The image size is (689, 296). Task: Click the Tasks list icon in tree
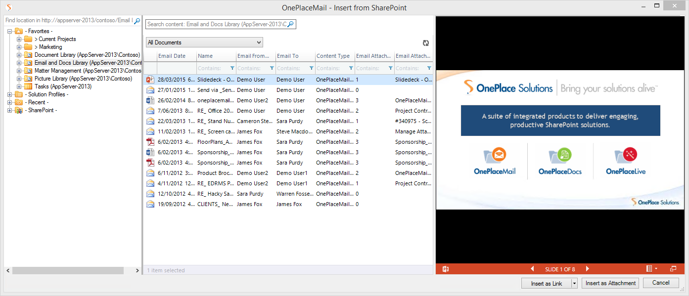(29, 86)
